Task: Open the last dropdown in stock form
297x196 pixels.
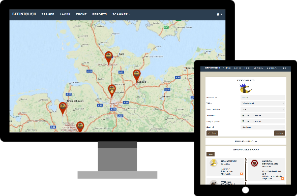Action: tap(262, 127)
